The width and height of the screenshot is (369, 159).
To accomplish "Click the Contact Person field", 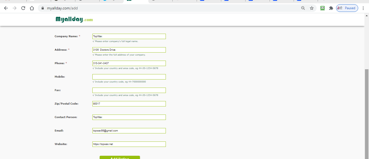I will click(x=129, y=117).
